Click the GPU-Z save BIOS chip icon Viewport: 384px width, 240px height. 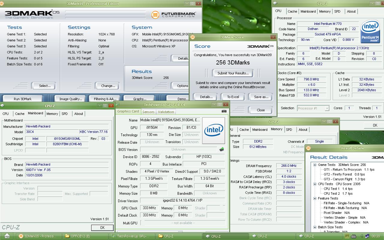(222, 149)
